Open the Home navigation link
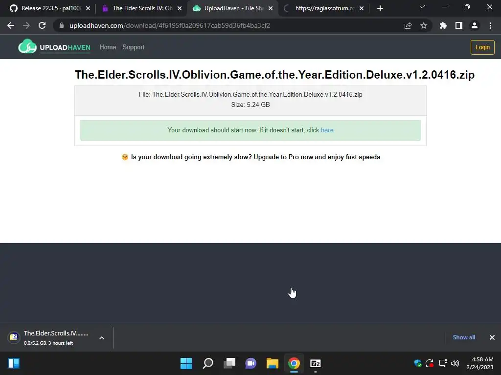The width and height of the screenshot is (501, 375). point(108,47)
